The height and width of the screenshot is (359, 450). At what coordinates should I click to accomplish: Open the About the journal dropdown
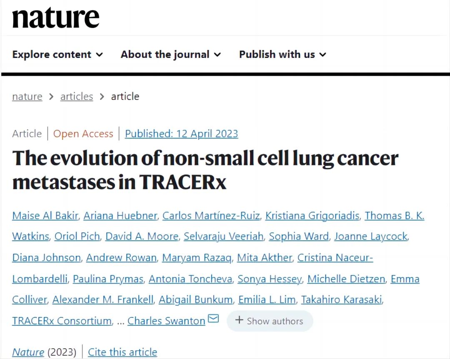171,55
